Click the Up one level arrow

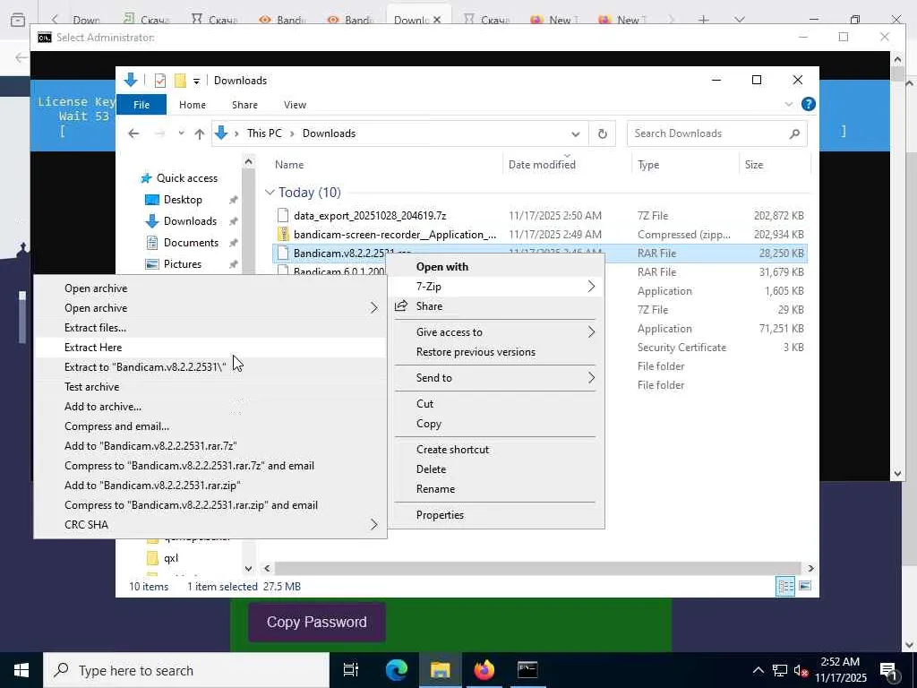pos(200,134)
